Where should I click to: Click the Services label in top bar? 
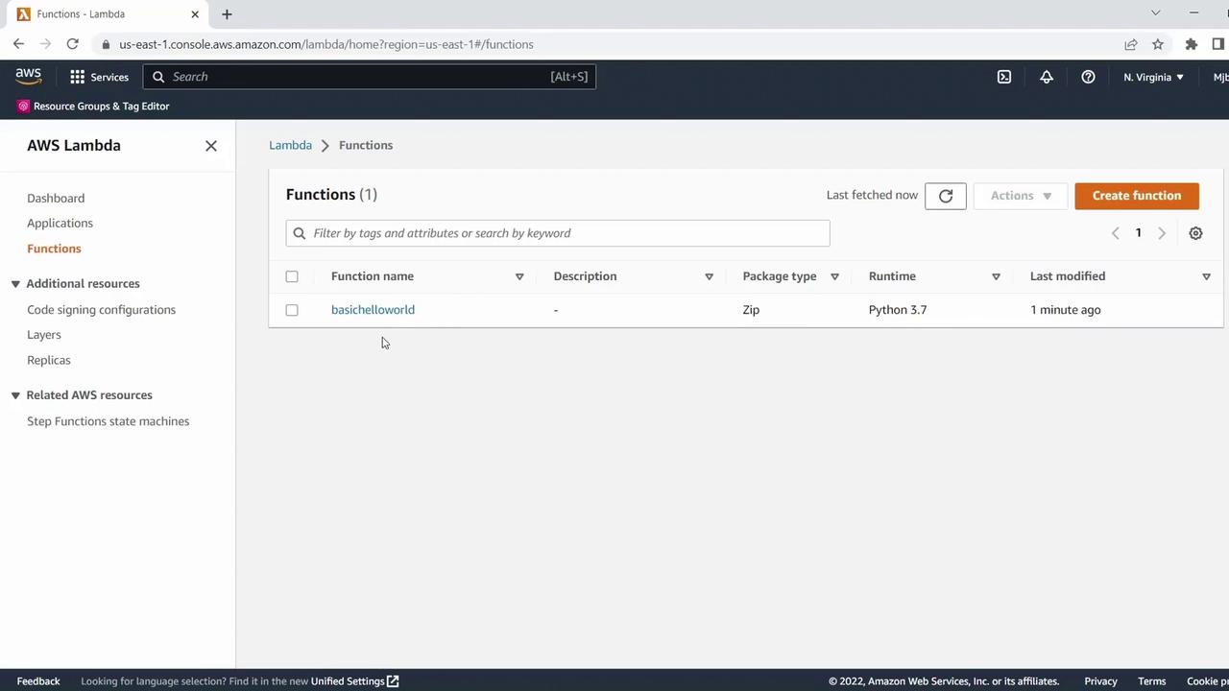tap(109, 77)
